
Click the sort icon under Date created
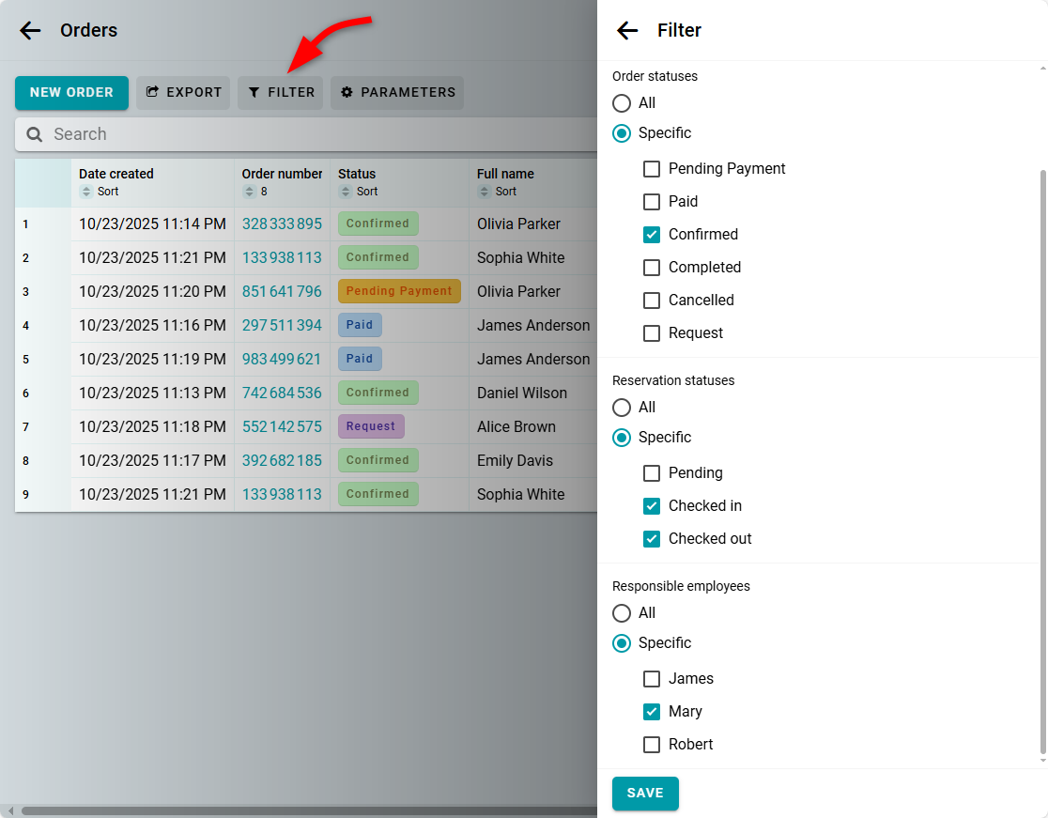tap(86, 192)
